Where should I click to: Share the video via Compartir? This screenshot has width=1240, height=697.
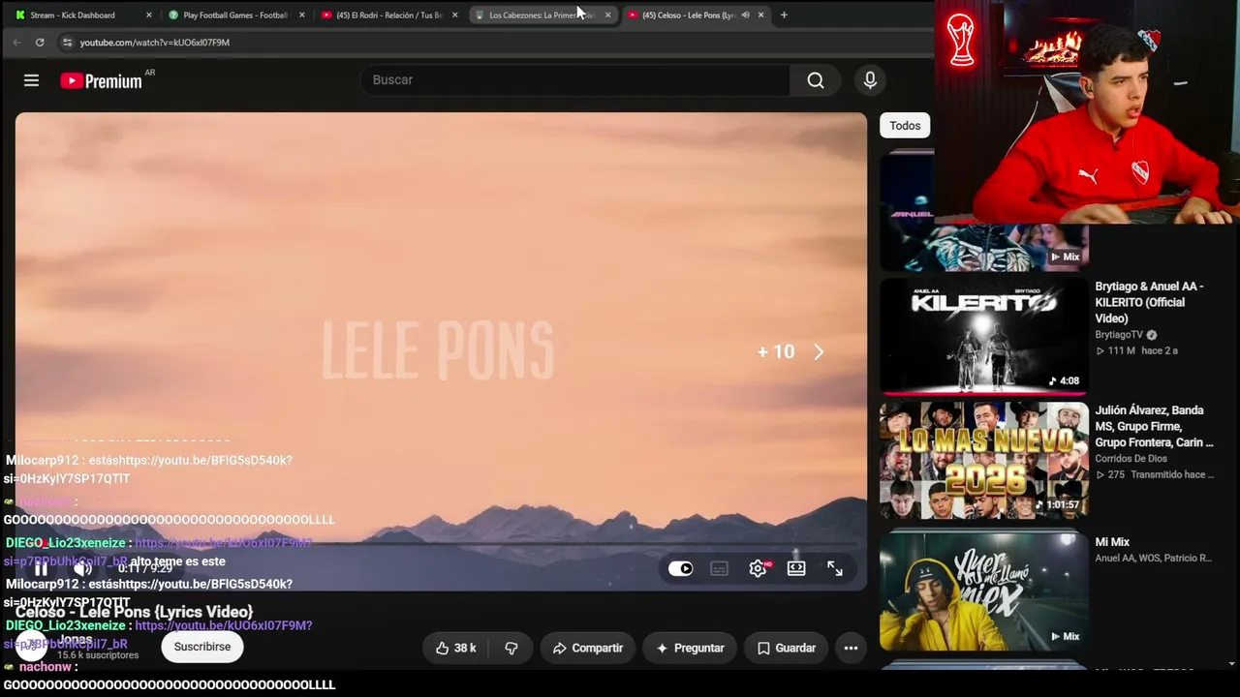click(x=587, y=648)
